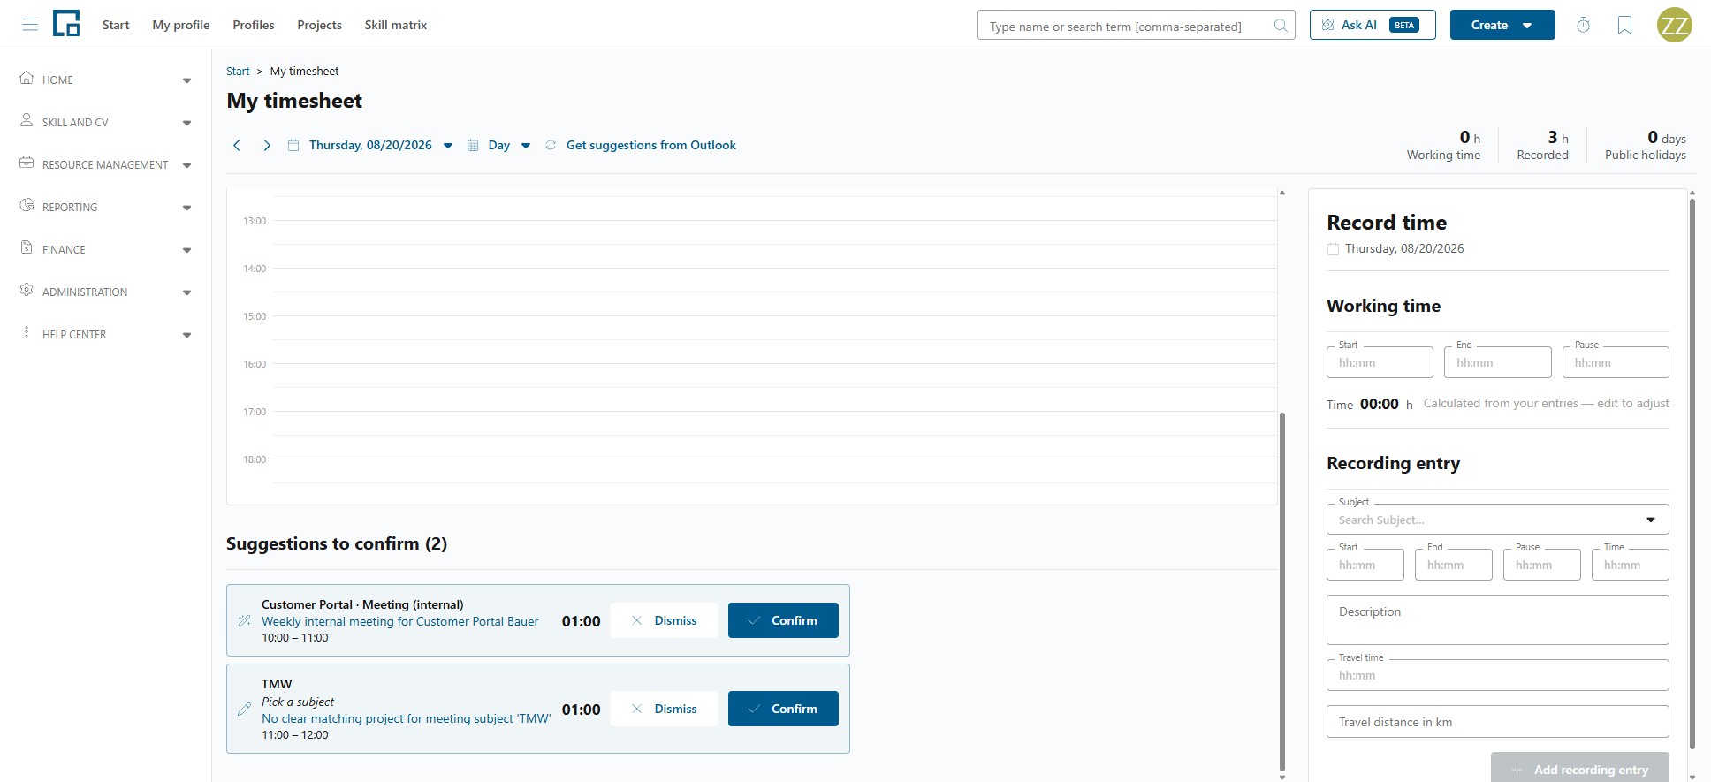Click the Skill and CV person icon
Image resolution: width=1711 pixels, height=782 pixels.
[x=27, y=120]
